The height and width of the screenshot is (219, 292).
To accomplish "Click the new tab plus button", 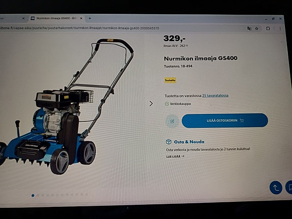I will 90,18.
